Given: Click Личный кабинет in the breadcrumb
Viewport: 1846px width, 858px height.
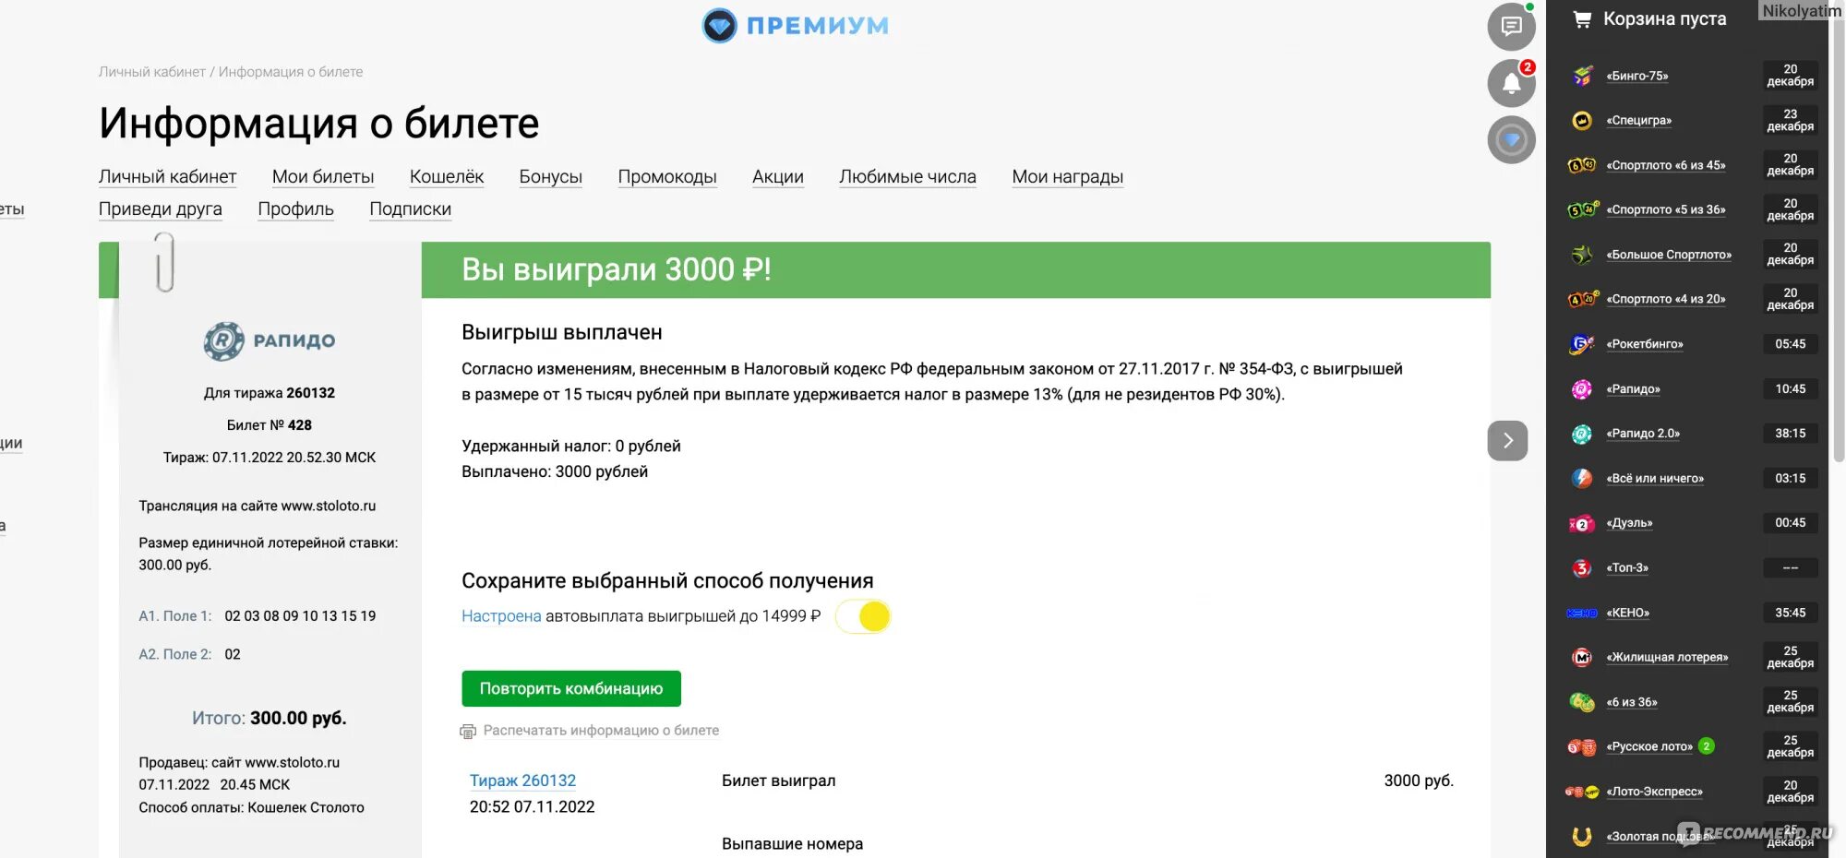Looking at the screenshot, I should 152,72.
